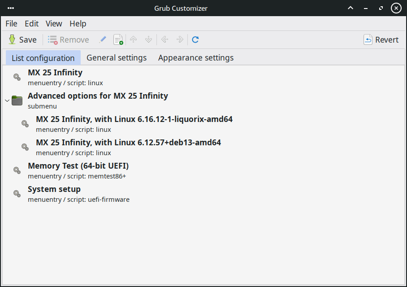Open the Edit menu

pyautogui.click(x=31, y=24)
